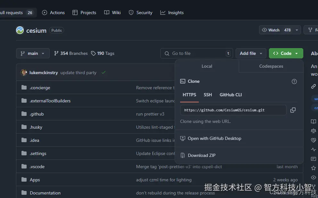Expand the Watch dropdown arrow

click(x=297, y=30)
